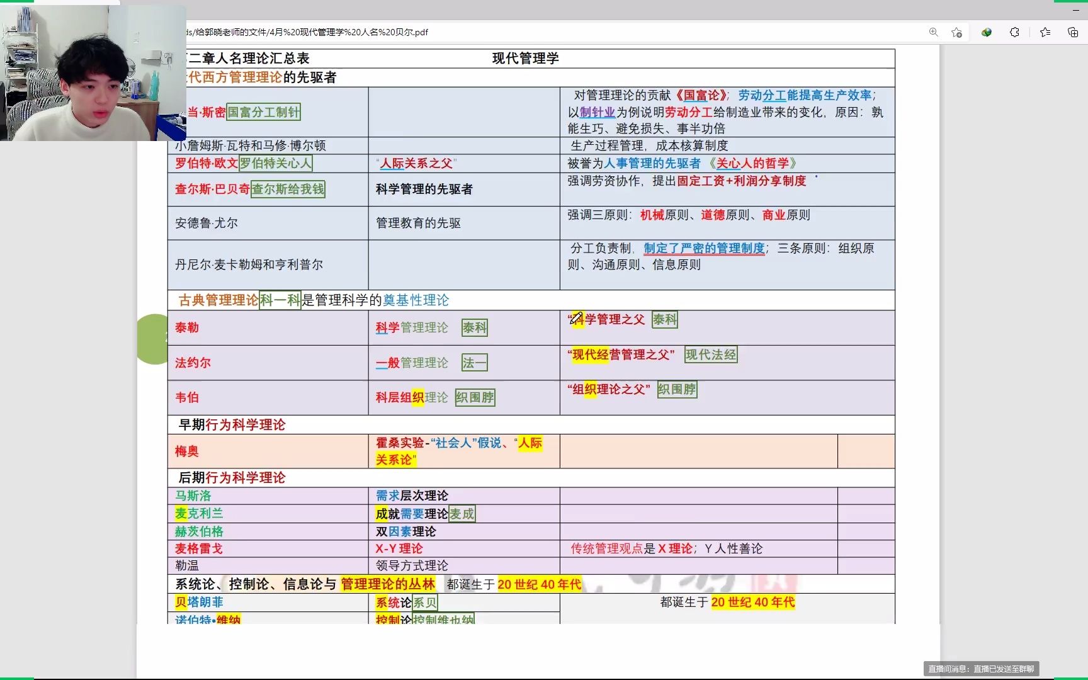This screenshot has height=680, width=1088.
Task: Select the name 罗伯特·欧文
Action: (x=207, y=163)
